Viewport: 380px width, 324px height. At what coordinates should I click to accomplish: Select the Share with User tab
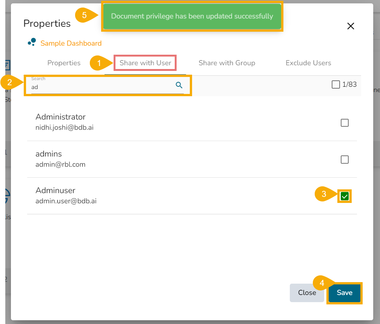[145, 63]
